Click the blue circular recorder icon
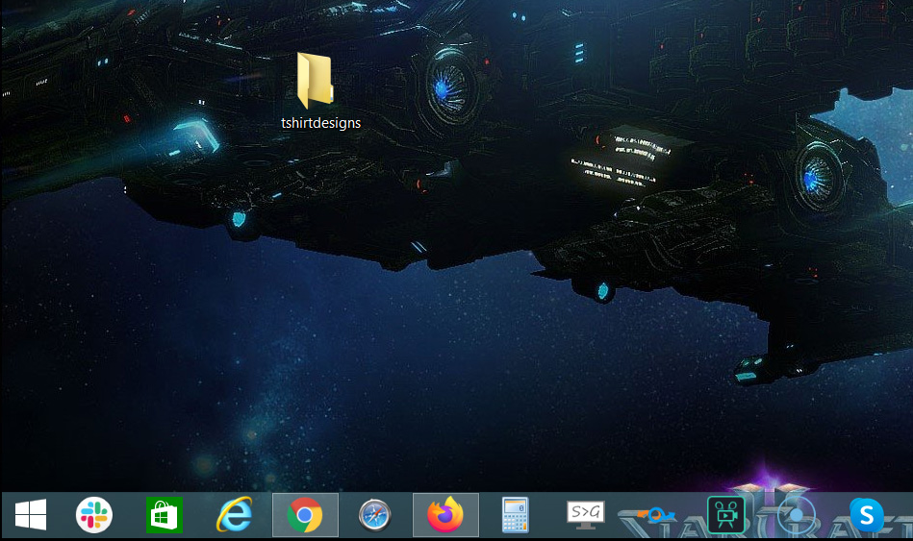The width and height of the screenshot is (913, 541). (x=797, y=517)
